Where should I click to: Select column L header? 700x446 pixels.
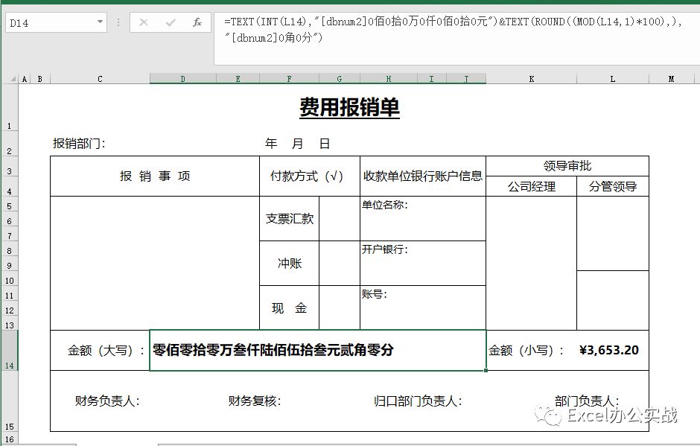(612, 79)
